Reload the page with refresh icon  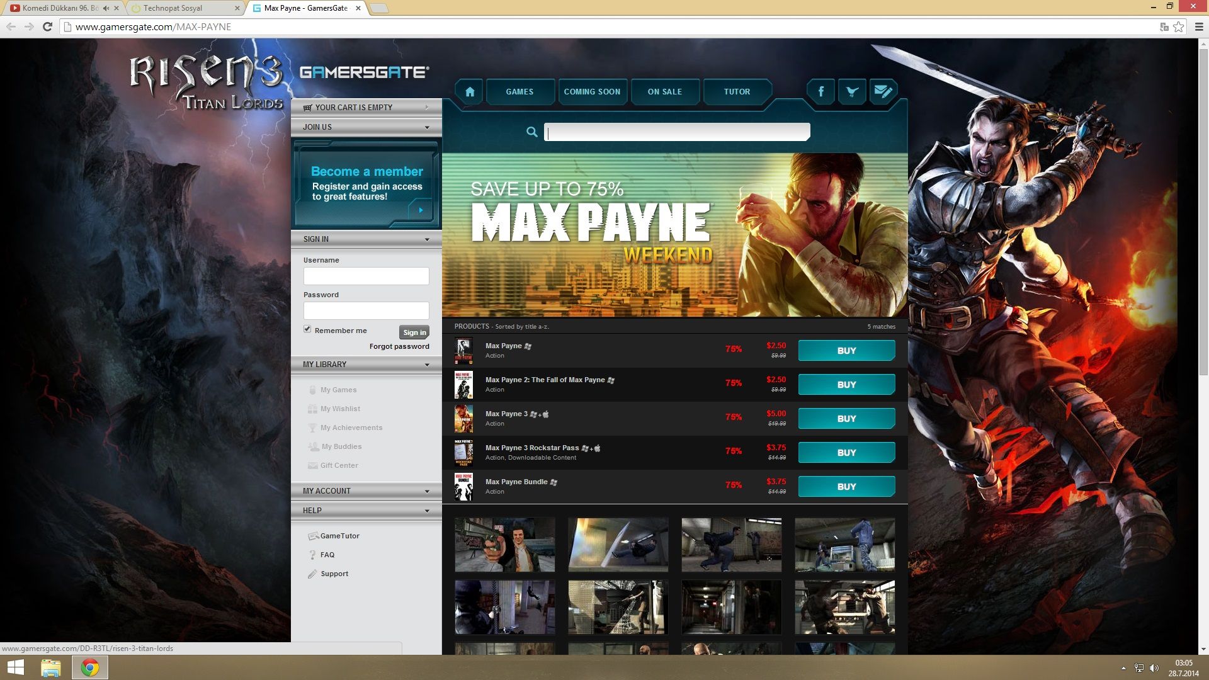pyautogui.click(x=47, y=26)
